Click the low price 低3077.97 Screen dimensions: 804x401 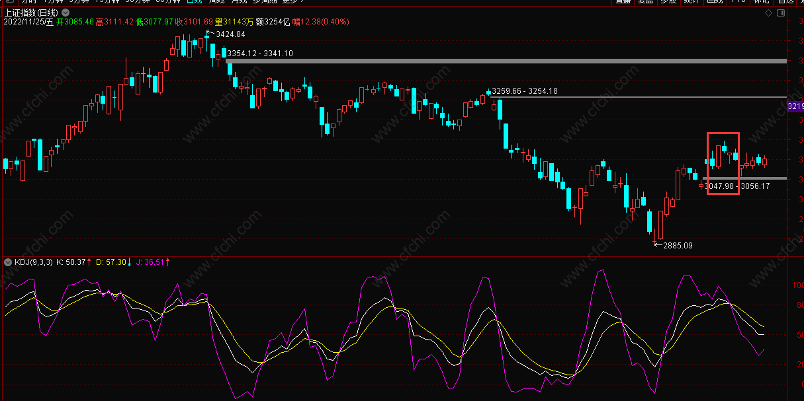[155, 22]
